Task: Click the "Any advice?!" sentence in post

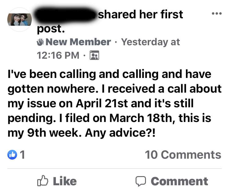Action: [x=120, y=133]
